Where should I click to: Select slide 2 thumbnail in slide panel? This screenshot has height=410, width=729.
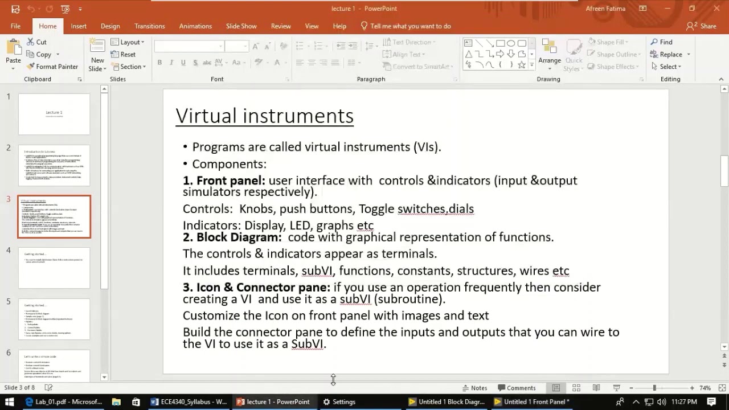tap(54, 166)
